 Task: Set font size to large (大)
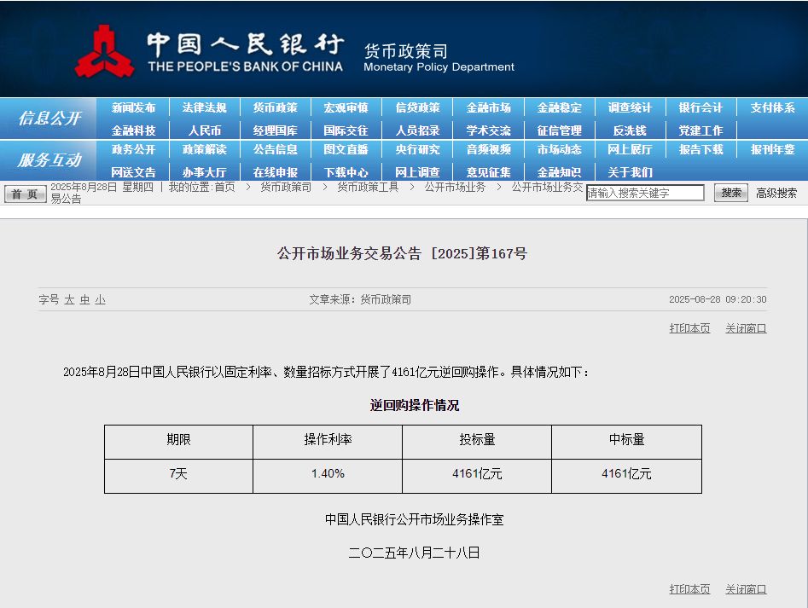69,300
